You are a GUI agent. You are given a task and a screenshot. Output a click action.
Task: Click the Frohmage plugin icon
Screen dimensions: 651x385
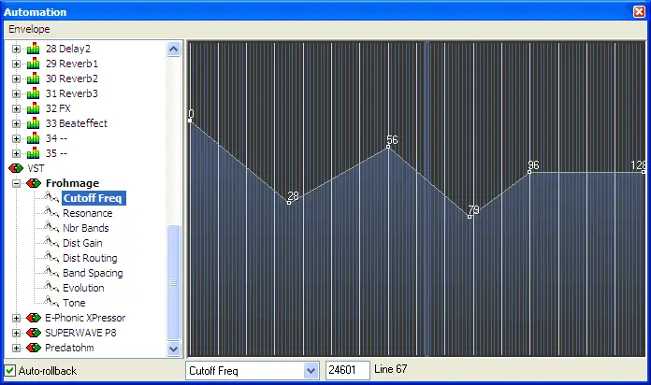pos(34,183)
